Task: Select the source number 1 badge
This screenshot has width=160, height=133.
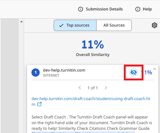Action: point(36,73)
